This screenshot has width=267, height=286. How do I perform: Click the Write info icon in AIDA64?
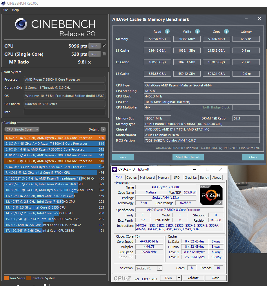(x=197, y=31)
